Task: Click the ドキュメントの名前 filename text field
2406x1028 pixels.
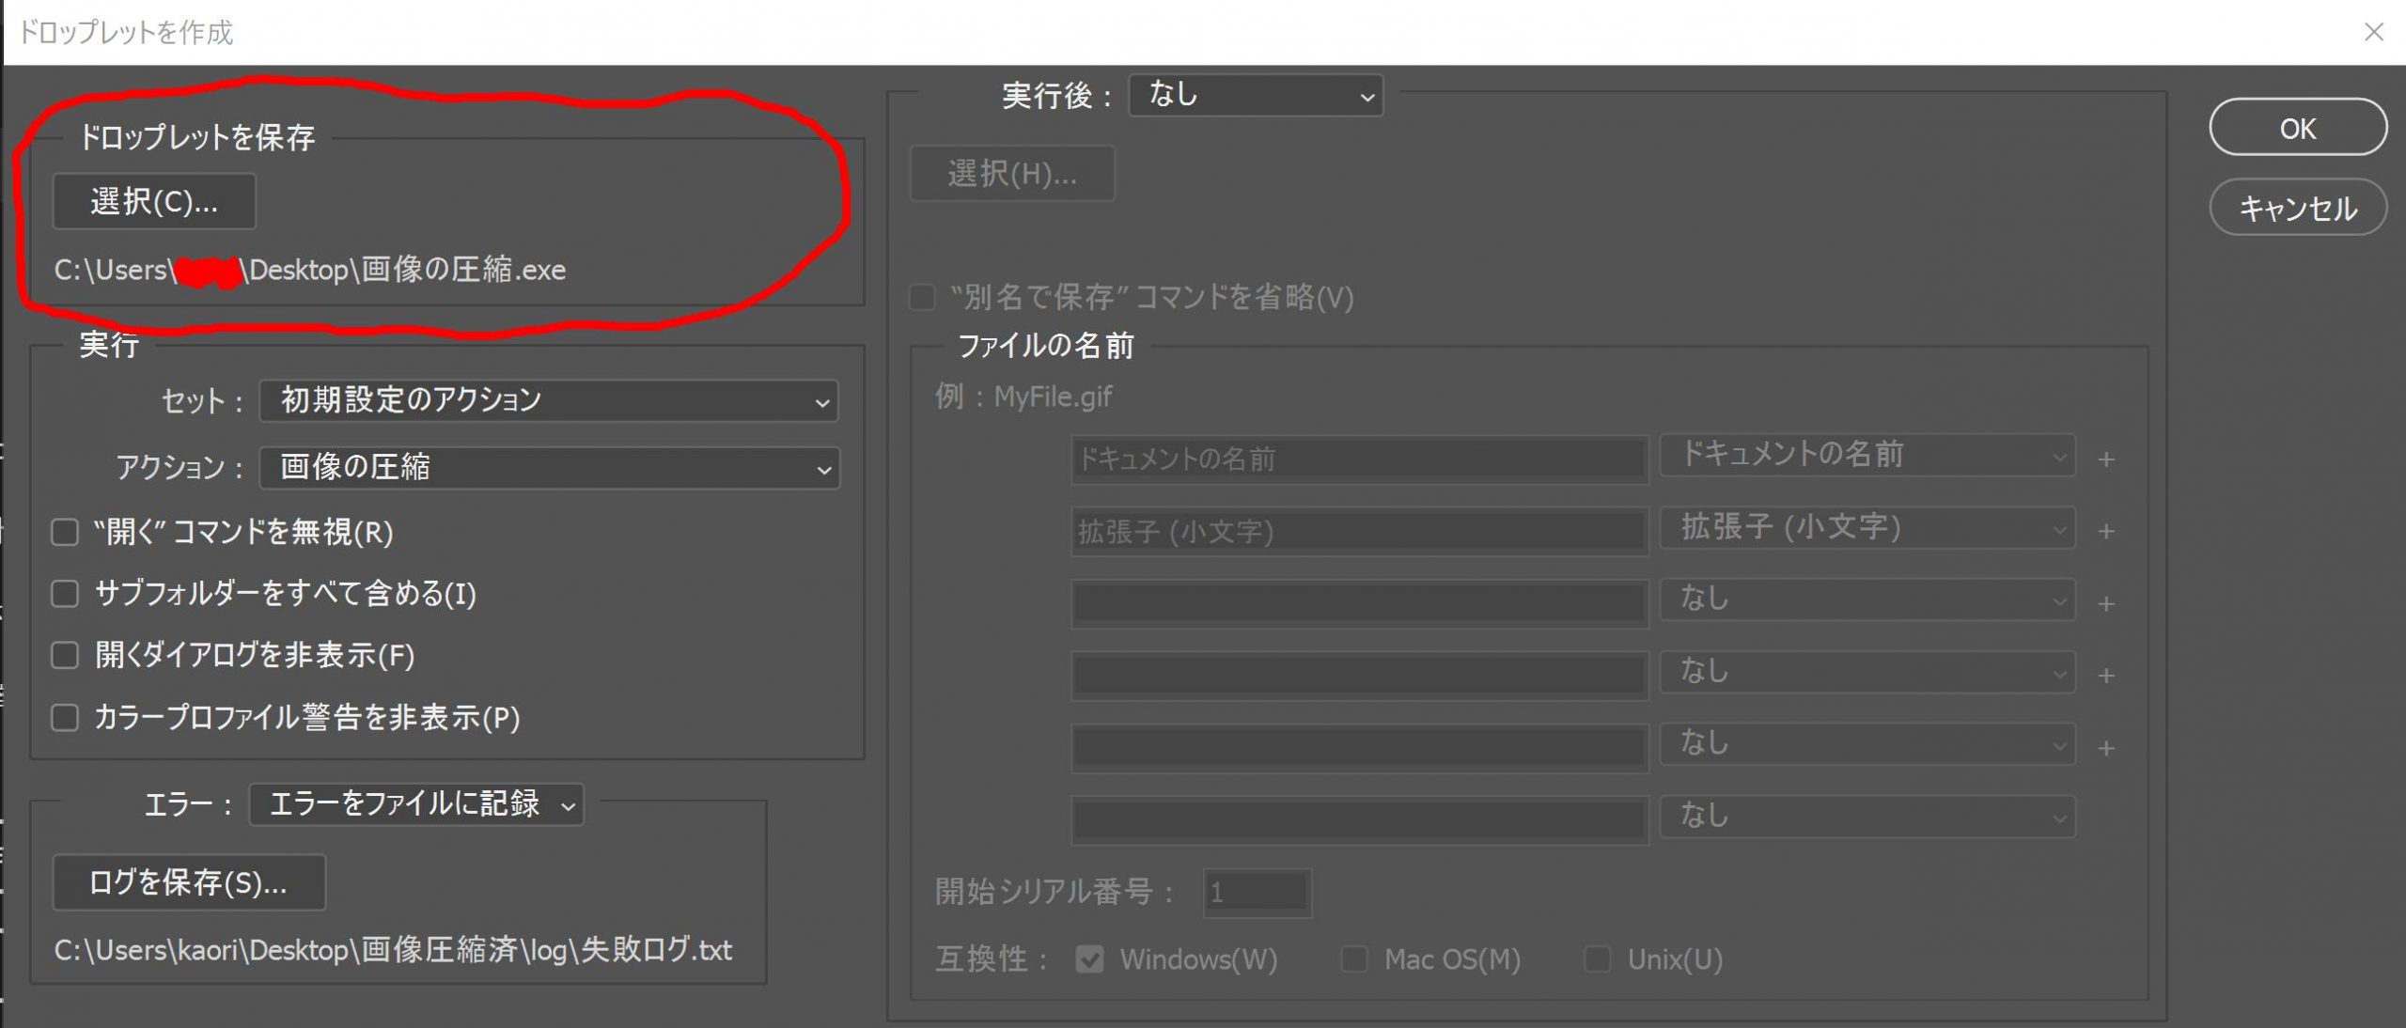Action: click(x=1358, y=459)
